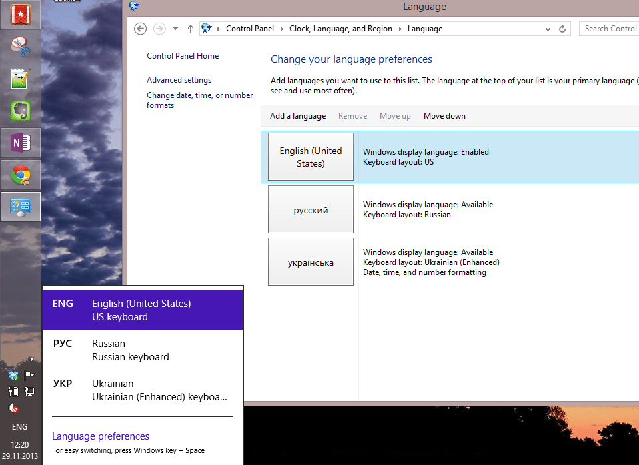This screenshot has height=465, width=639.
Task: Choose УКР Ukrainian Enhanced keyboard in switcher
Action: tap(143, 390)
